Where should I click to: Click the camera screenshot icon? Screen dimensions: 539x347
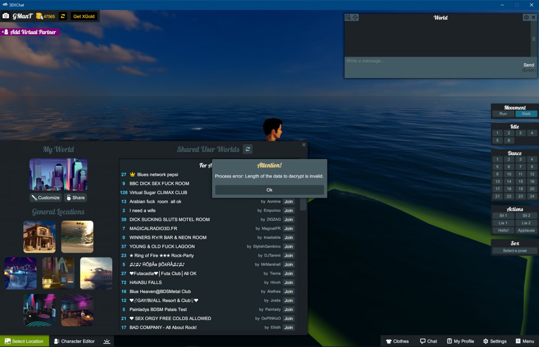(6, 16)
